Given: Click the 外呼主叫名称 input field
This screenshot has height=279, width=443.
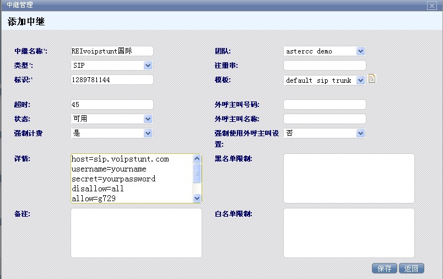Looking at the screenshot, I should pyautogui.click(x=325, y=119).
